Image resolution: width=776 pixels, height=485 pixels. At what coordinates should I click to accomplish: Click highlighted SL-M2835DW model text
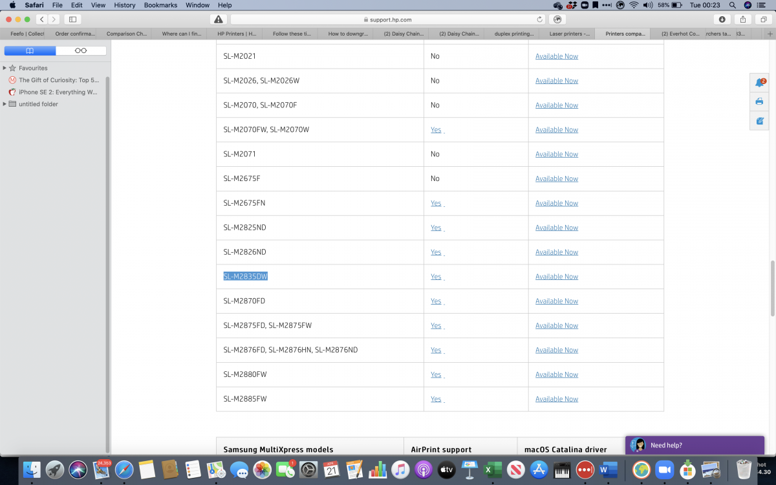click(x=246, y=277)
